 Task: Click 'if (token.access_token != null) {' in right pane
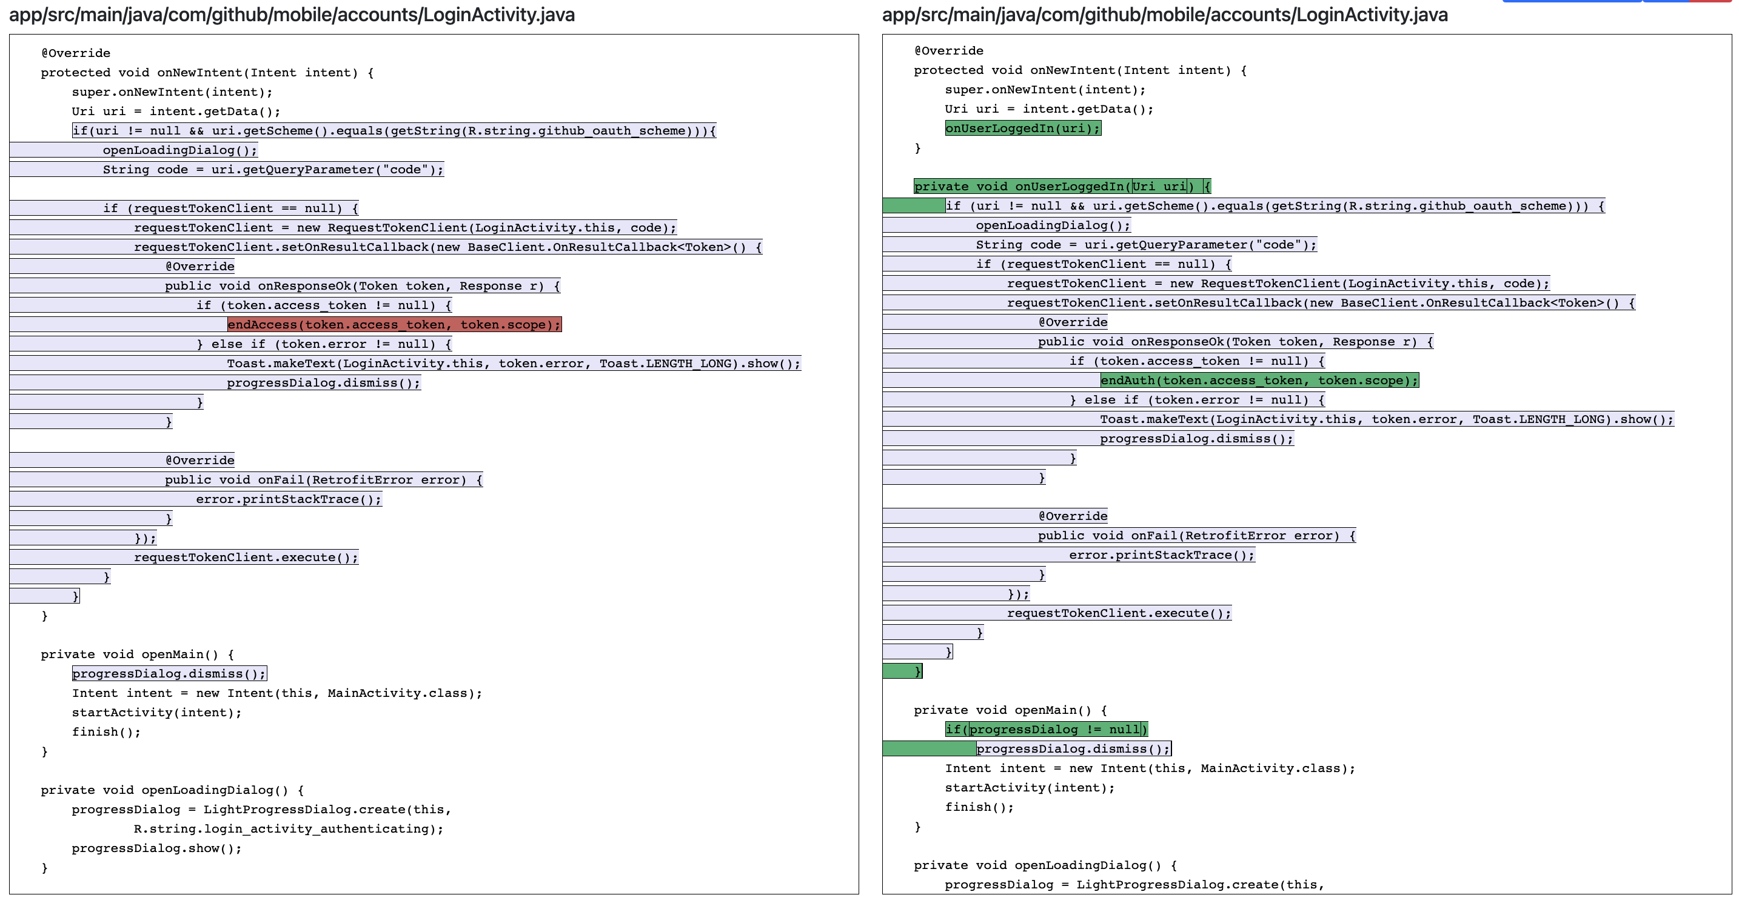1197,361
